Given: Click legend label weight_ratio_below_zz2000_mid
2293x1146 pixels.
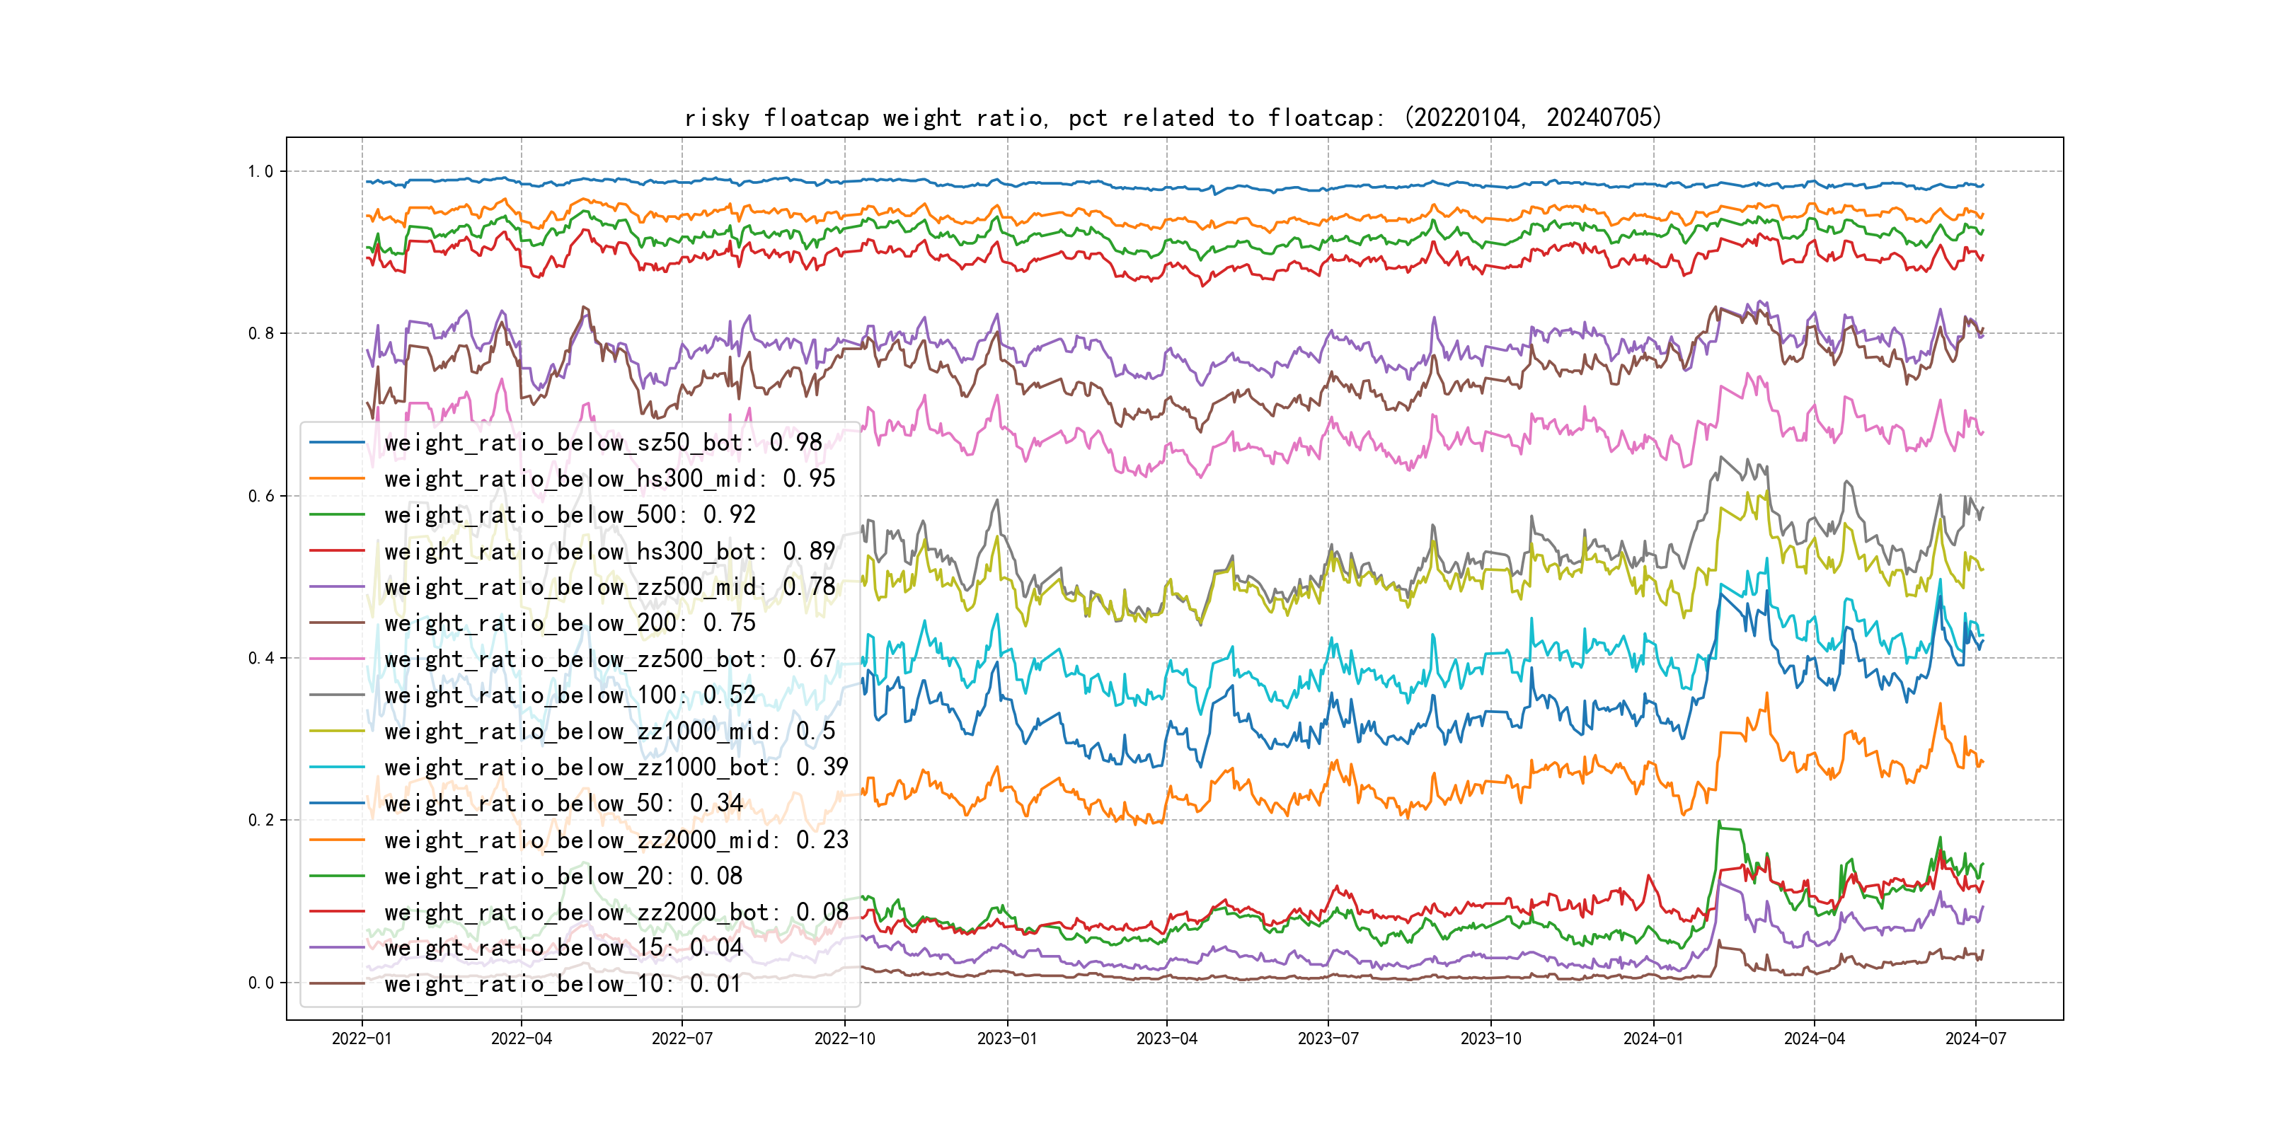Looking at the screenshot, I should pyautogui.click(x=616, y=840).
